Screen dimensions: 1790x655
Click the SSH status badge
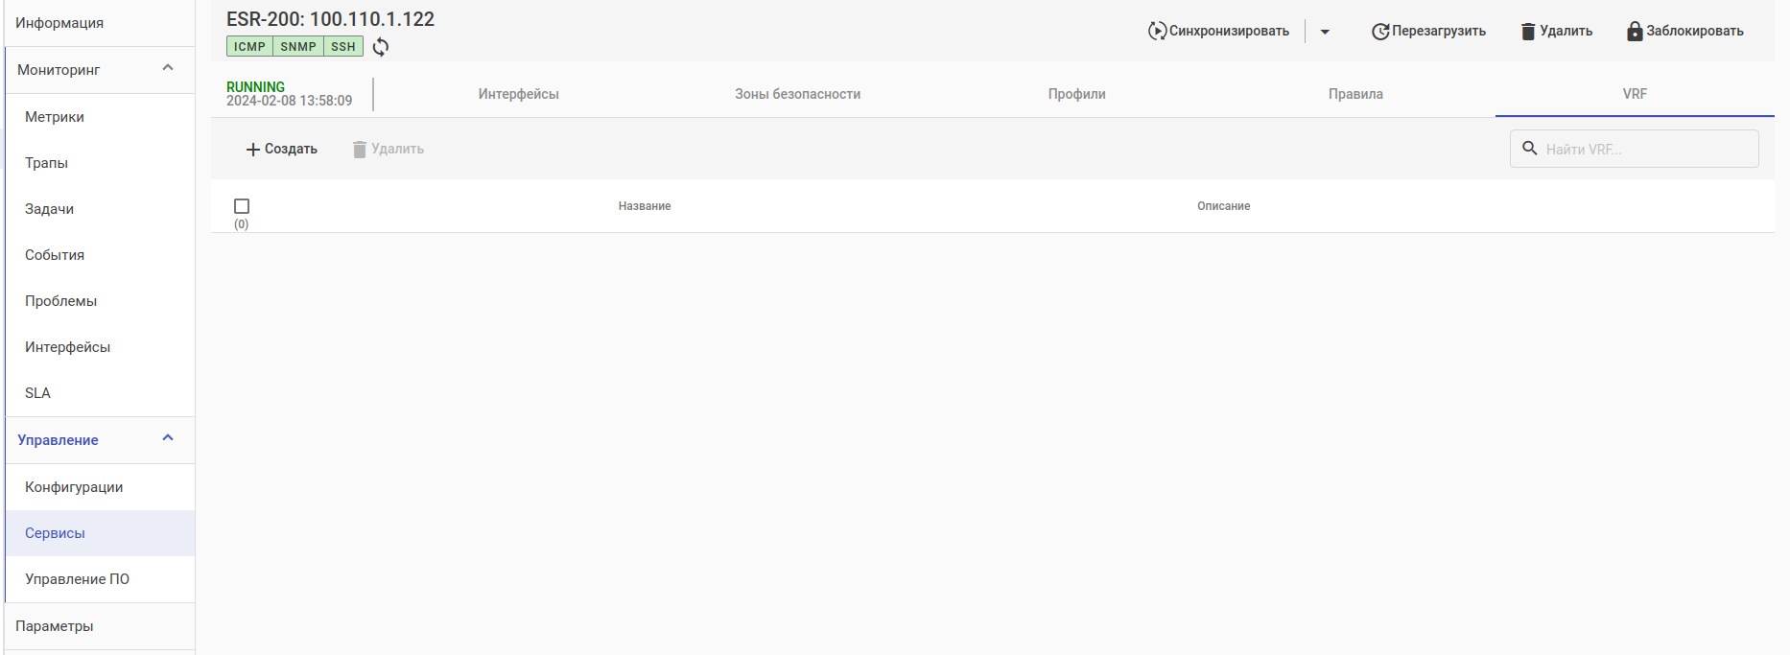pyautogui.click(x=343, y=46)
